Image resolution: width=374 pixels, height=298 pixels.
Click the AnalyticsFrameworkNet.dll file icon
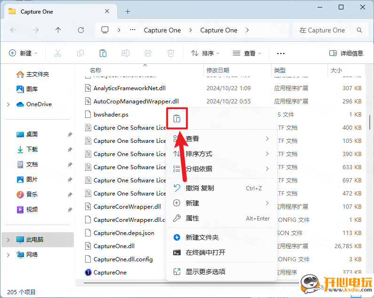pos(88,88)
